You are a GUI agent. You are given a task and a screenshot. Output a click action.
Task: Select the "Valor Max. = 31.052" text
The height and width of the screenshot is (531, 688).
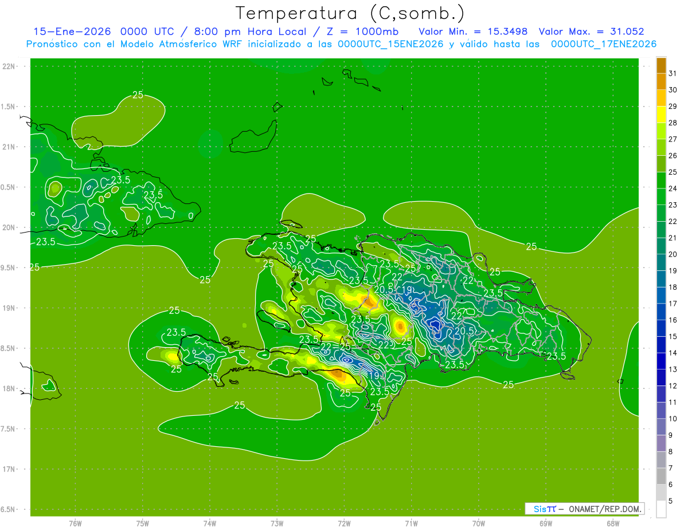(591, 32)
